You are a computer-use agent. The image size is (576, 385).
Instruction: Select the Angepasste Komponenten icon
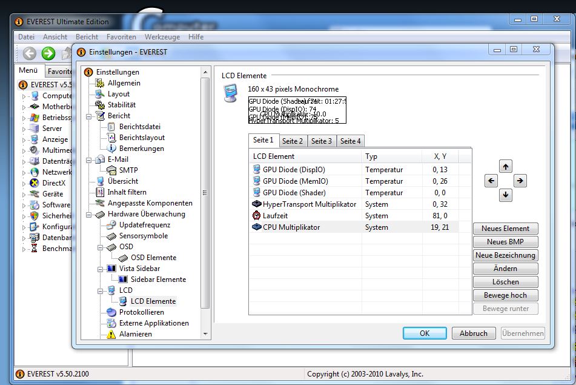pyautogui.click(x=99, y=203)
